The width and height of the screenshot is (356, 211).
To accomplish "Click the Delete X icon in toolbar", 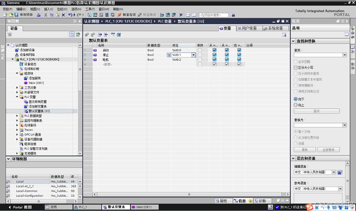I will click(x=63, y=15).
